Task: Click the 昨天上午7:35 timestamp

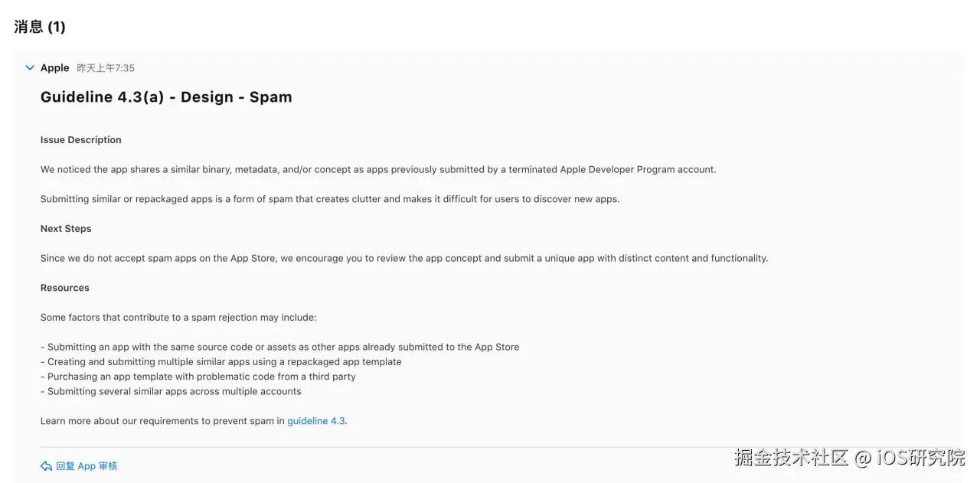Action: 106,68
